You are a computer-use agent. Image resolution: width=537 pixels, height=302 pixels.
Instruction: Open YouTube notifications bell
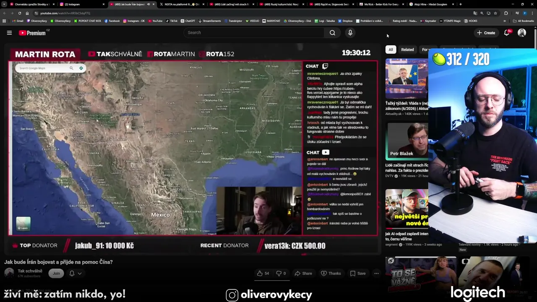click(507, 33)
